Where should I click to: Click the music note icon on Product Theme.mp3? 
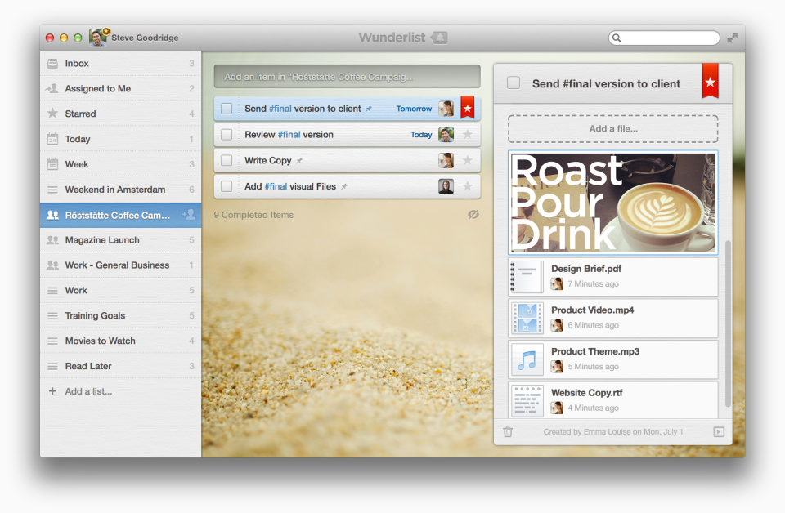(527, 359)
